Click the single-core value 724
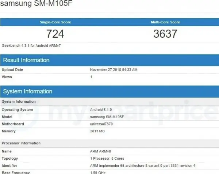Image resolution: width=219 pixels, height=174 pixels. coord(55,34)
